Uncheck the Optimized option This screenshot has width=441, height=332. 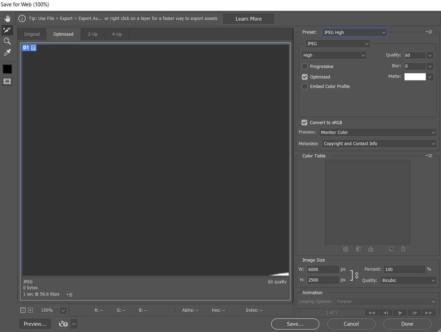[x=304, y=76]
